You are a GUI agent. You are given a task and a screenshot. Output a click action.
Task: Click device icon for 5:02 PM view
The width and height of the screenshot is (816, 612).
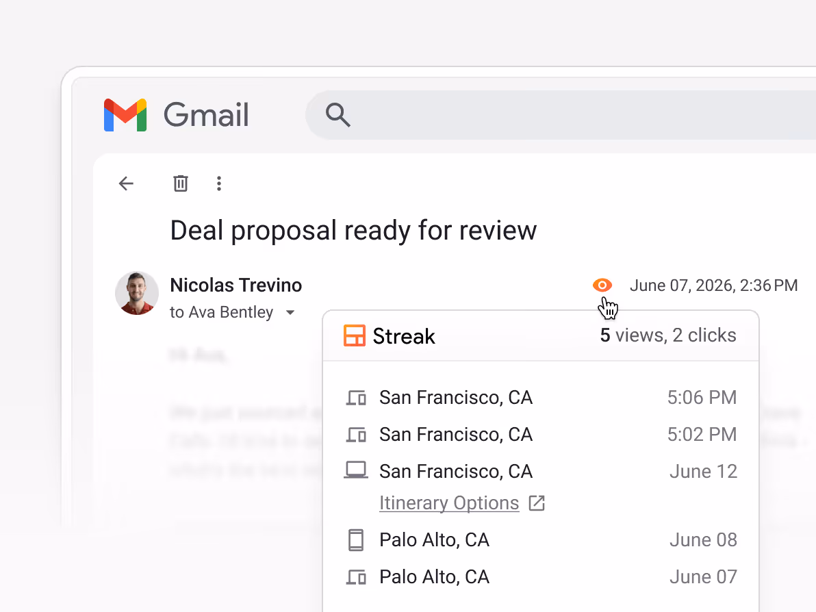click(x=356, y=435)
